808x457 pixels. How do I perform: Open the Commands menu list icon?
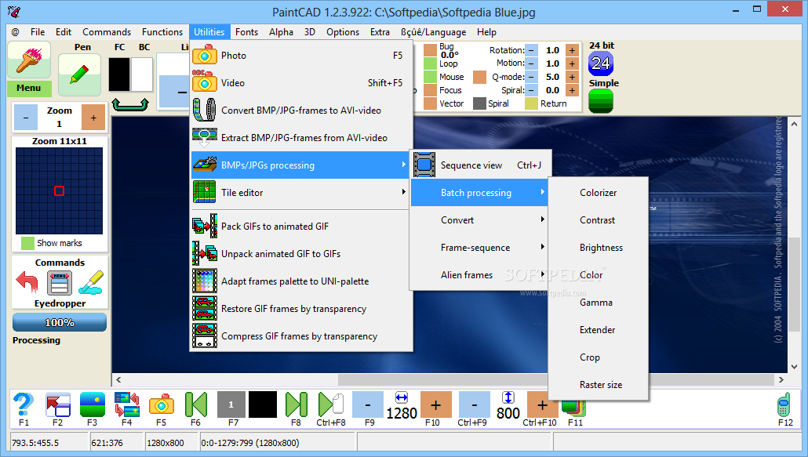pyautogui.click(x=60, y=284)
